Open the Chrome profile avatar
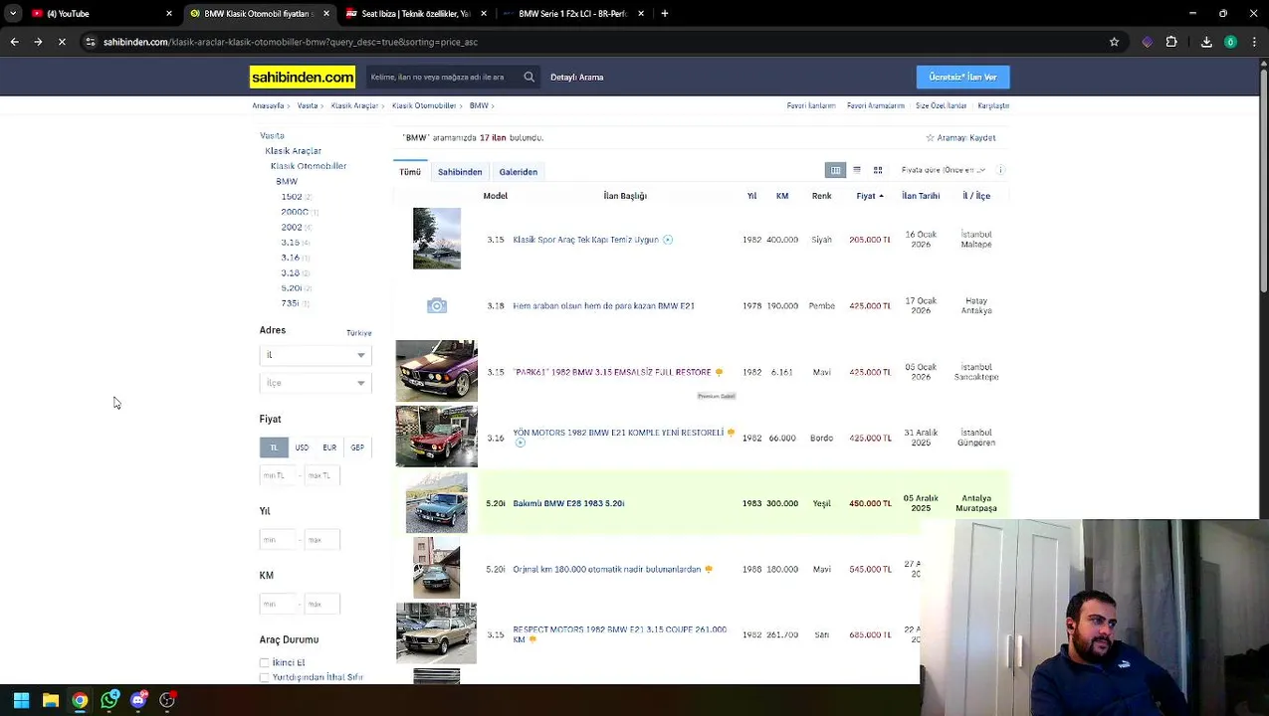 point(1230,42)
